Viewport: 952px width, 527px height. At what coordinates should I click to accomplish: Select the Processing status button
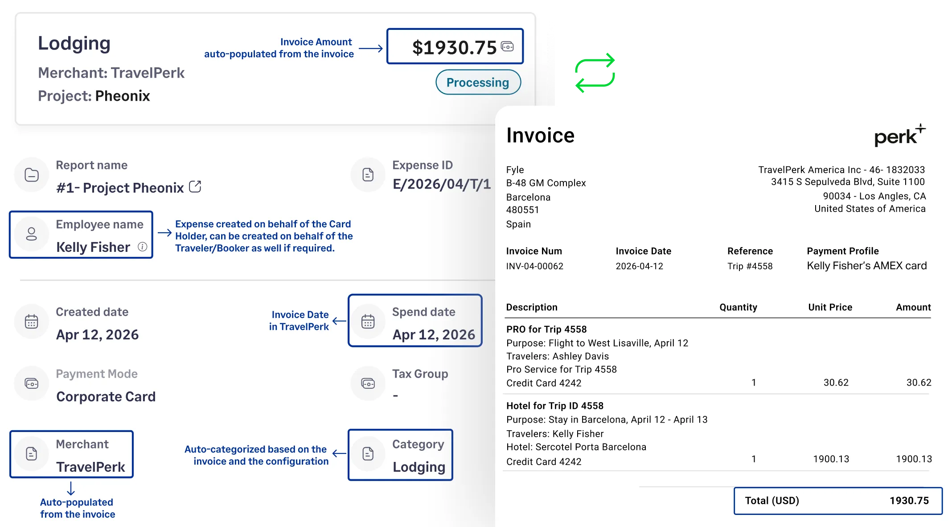point(478,82)
